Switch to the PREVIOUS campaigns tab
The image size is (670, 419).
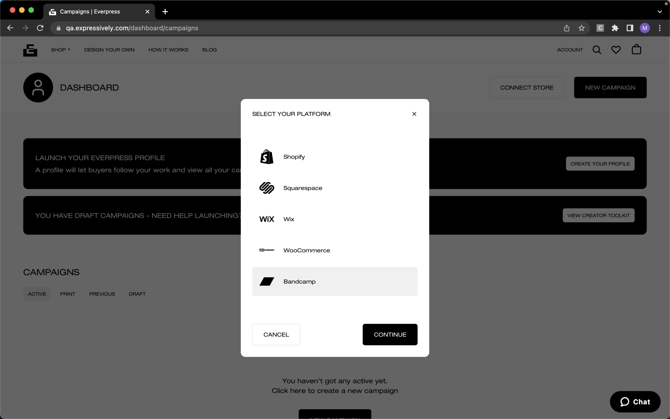pyautogui.click(x=102, y=294)
